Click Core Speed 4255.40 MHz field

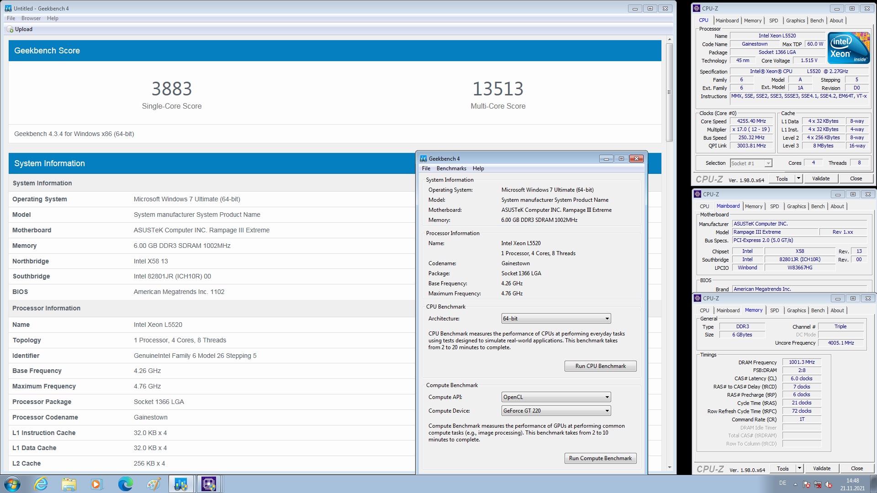click(x=751, y=121)
